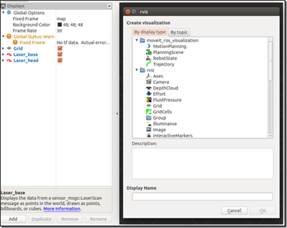Click the Add button

pos(13,219)
